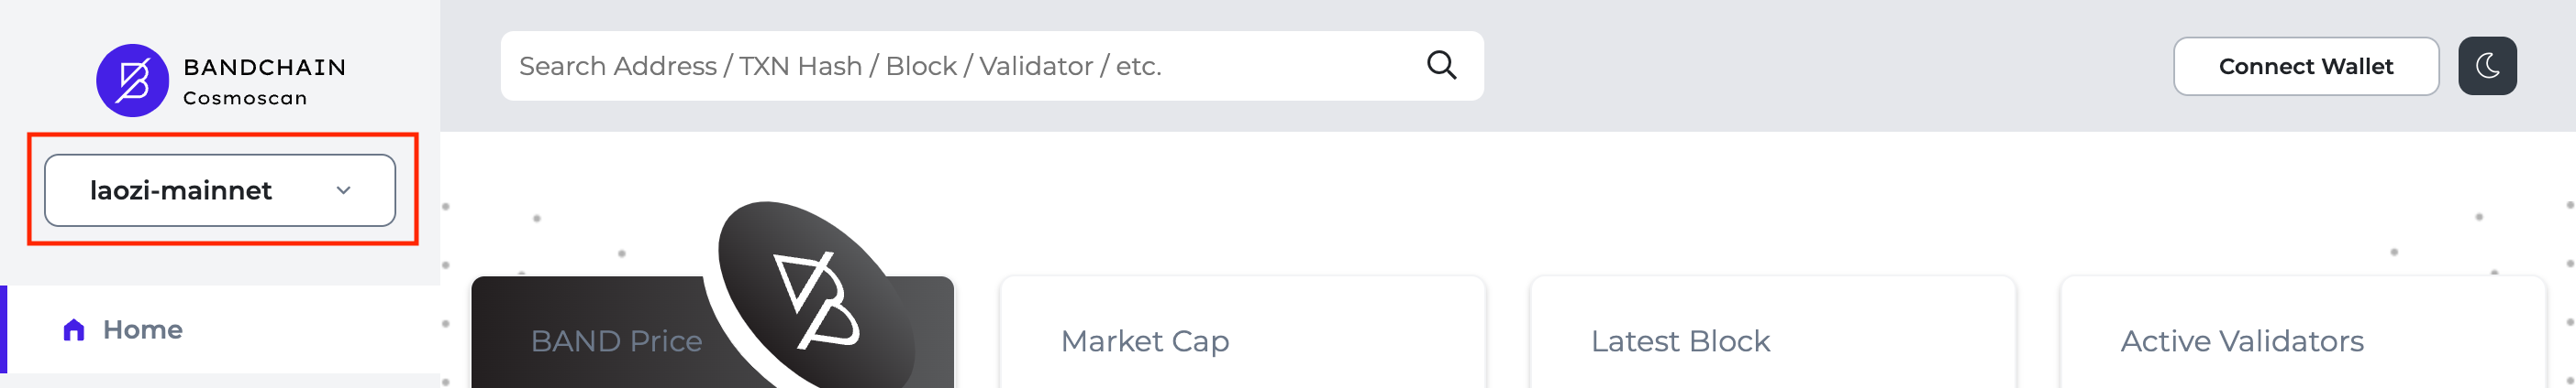Open the laozi-mainnet network dropdown
This screenshot has width=2576, height=388.
pos(220,190)
